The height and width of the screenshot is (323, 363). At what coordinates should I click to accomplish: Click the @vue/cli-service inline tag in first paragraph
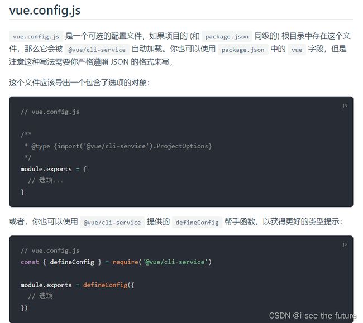coord(97,50)
